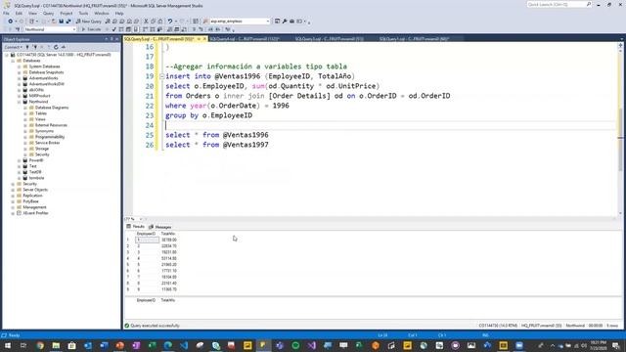
Task: Expand the Views folder under Northwind
Action: [25, 119]
